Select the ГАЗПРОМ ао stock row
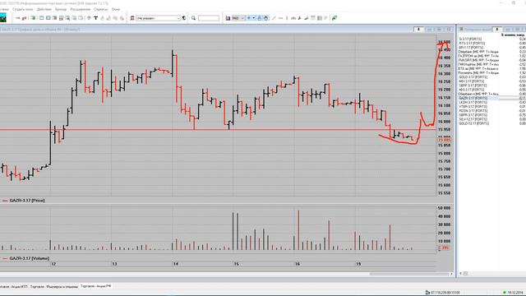 click(491, 56)
